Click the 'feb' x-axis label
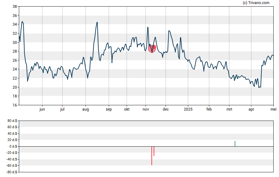The height and width of the screenshot is (177, 279). tap(209, 109)
